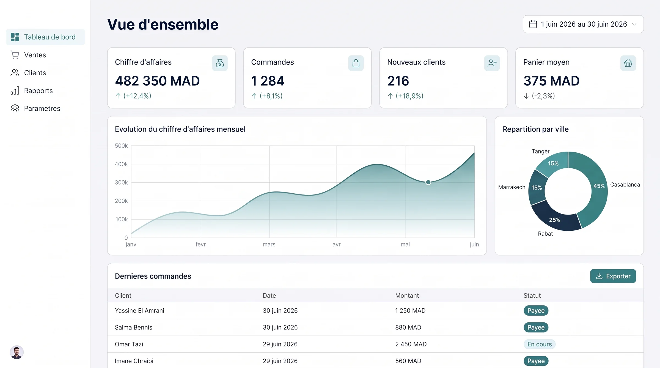Click the date for Omar Tazi's order
The image size is (660, 368).
click(x=280, y=344)
